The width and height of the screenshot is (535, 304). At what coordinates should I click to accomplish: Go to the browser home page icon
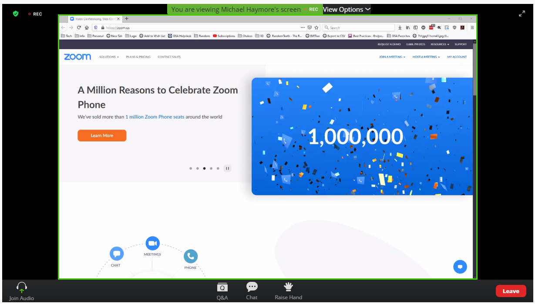click(87, 27)
